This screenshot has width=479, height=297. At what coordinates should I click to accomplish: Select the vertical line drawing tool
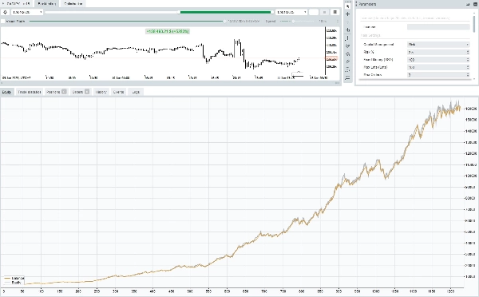point(347,38)
